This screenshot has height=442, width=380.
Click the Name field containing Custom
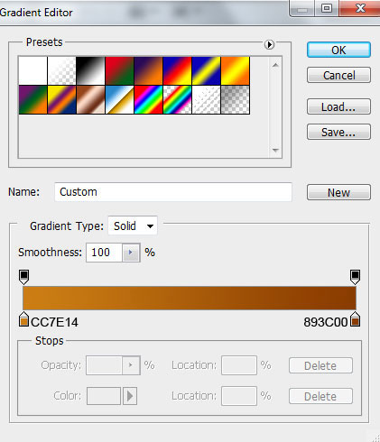(x=173, y=192)
